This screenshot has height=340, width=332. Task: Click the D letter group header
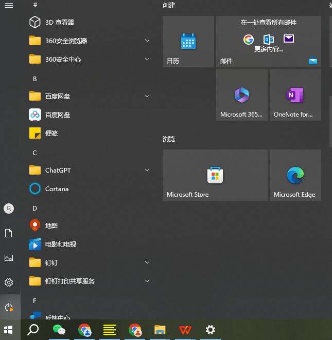pos(35,209)
